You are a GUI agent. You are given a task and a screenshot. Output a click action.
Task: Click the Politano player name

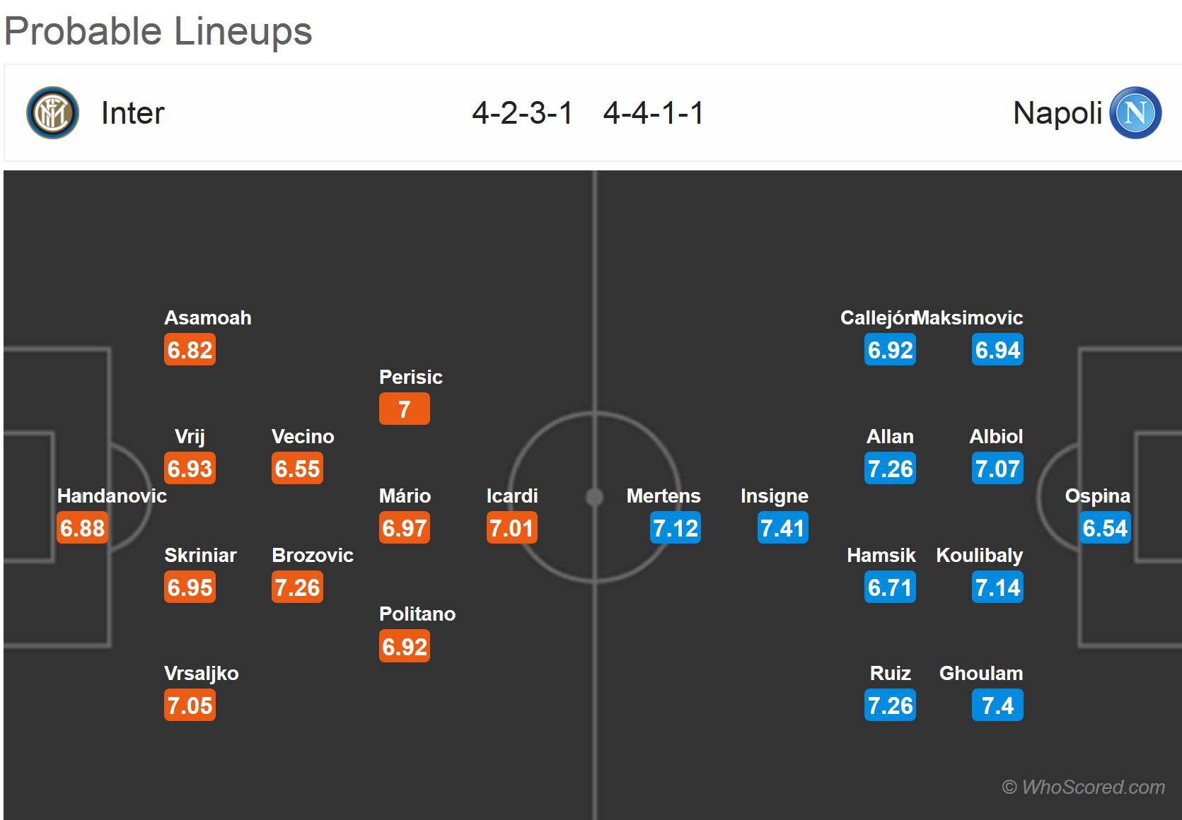point(417,614)
